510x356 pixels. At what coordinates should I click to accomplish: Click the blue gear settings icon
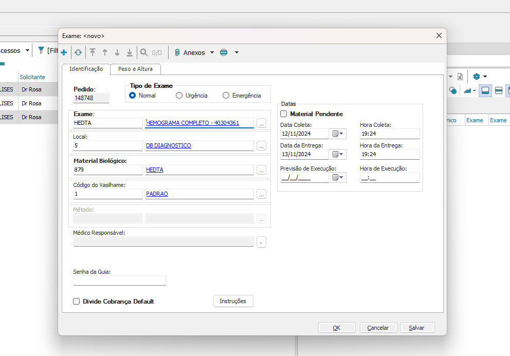477,77
